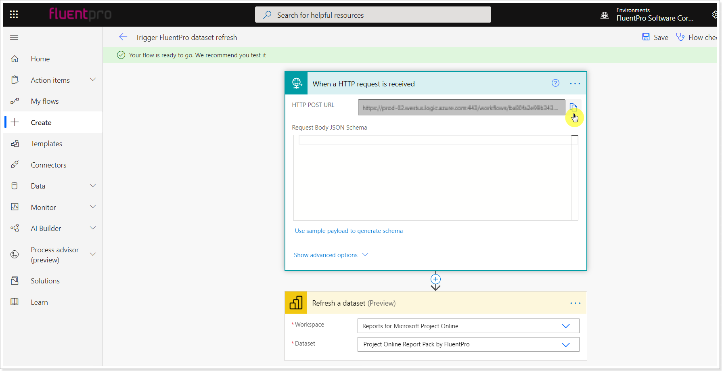This screenshot has width=722, height=371.
Task: Go to Home in the sidebar
Action: tap(40, 59)
